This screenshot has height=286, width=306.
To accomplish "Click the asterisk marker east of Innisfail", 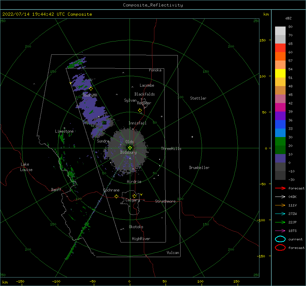I will point(161,117).
